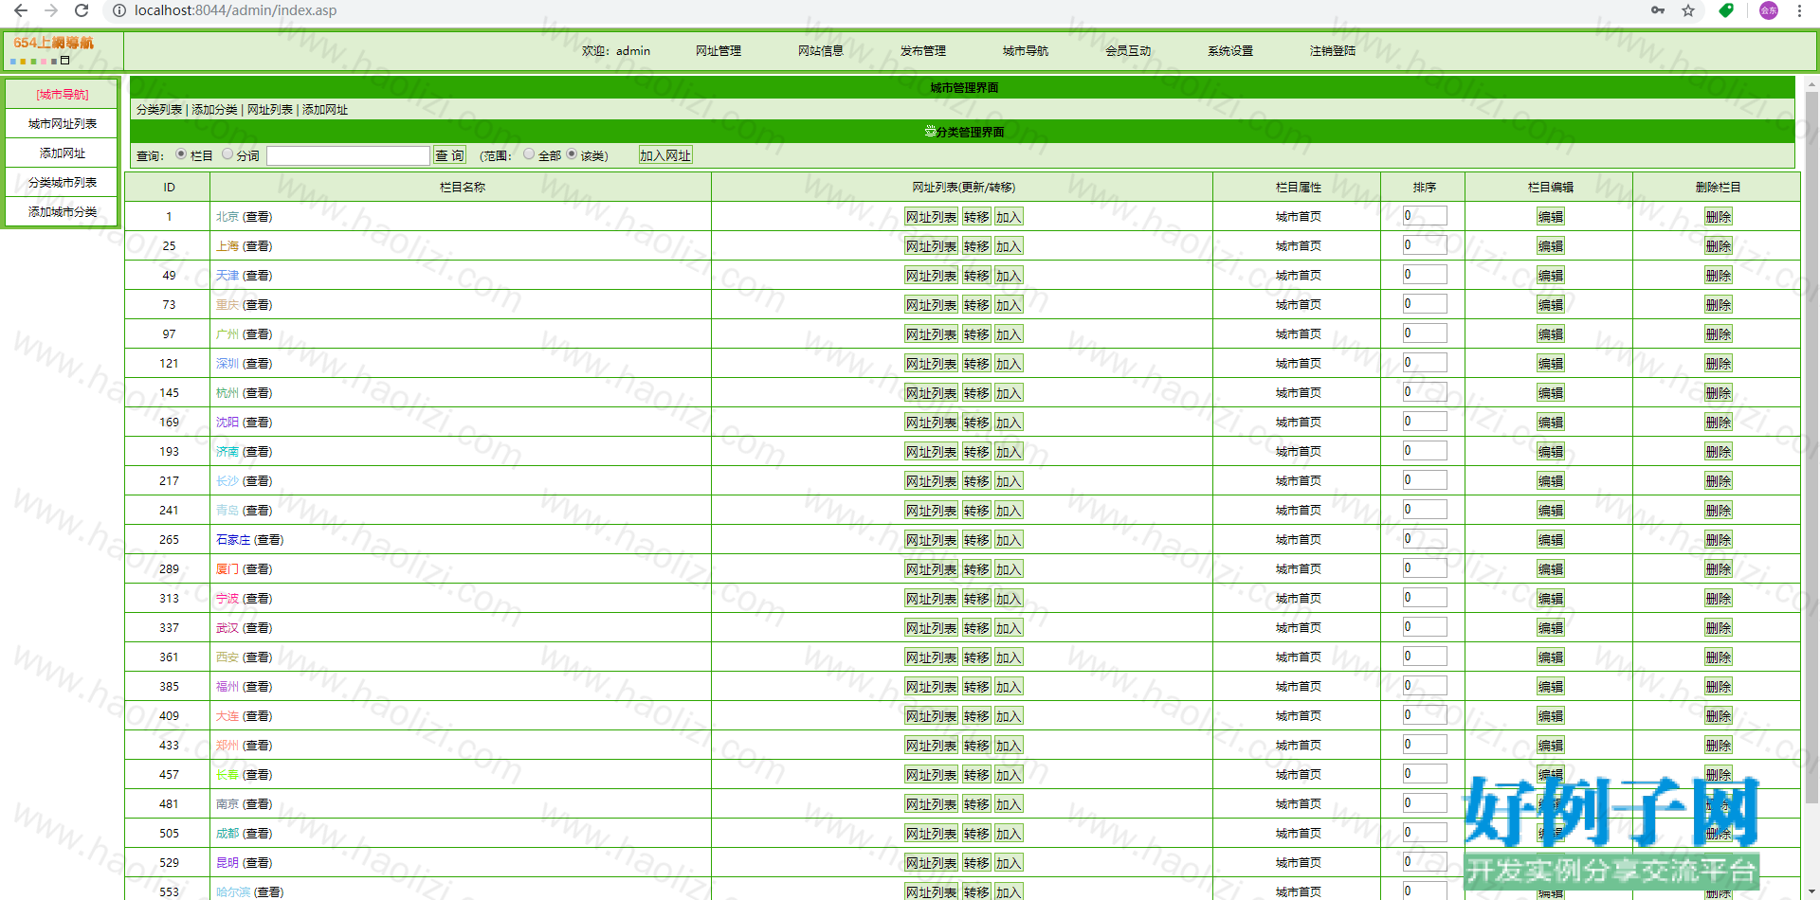This screenshot has height=900, width=1820.
Task: Open 添加网址 in sidebar
Action: (x=63, y=153)
